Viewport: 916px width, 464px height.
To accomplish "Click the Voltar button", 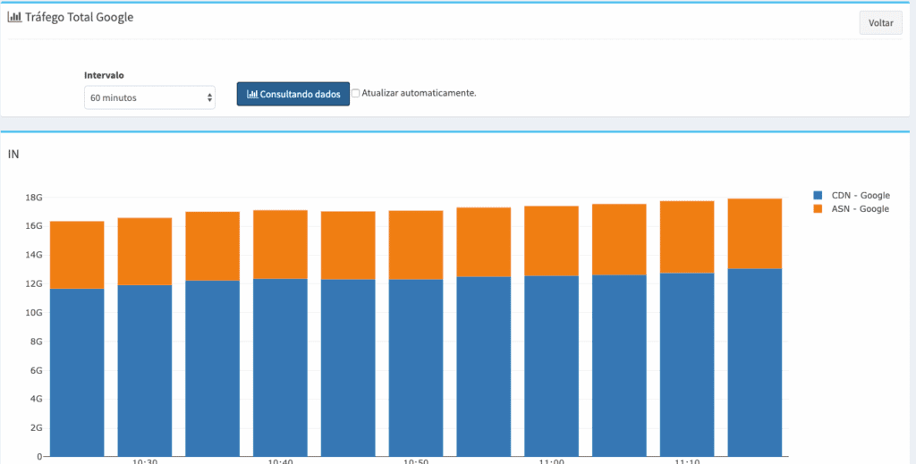I will pos(880,22).
